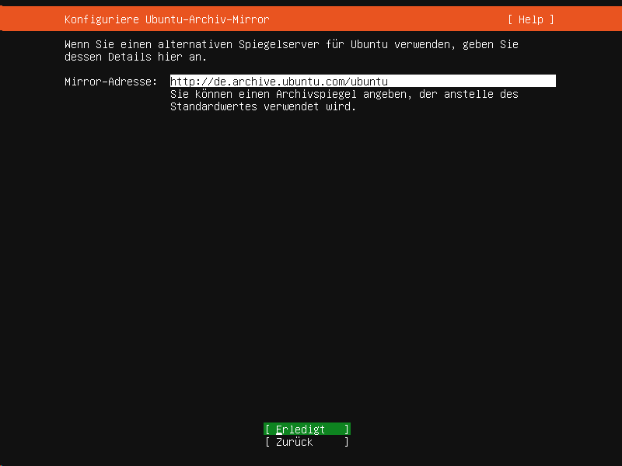Screen dimensions: 622x466
Task: Click the word Standardwertes in the hint
Action: tap(214, 106)
